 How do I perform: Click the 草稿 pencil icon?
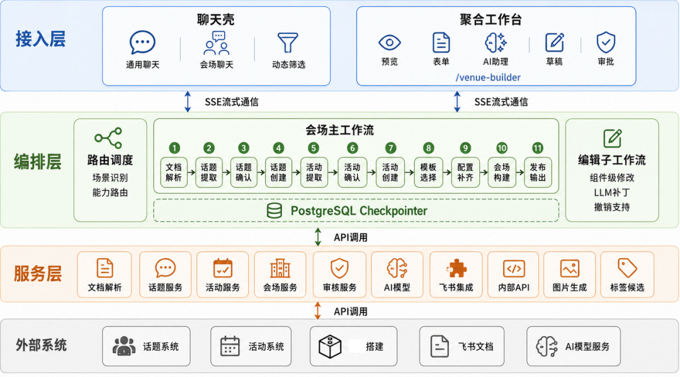(x=554, y=42)
